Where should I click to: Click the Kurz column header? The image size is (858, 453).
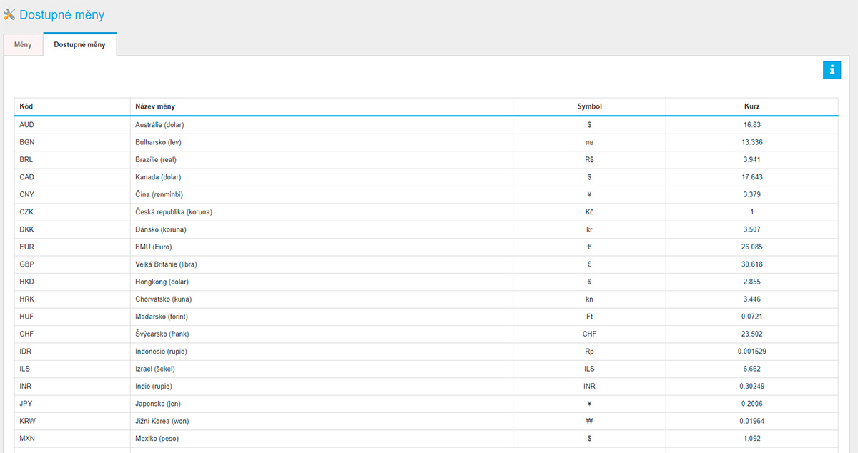(x=751, y=106)
